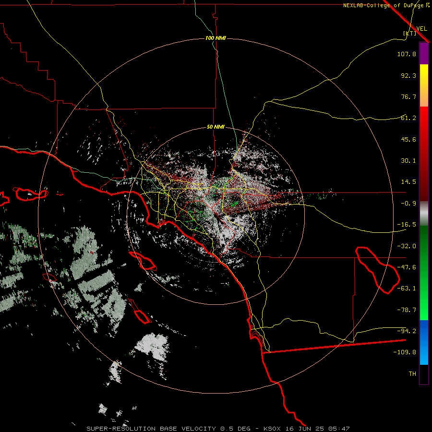Click the -16.5 velocity scale label
Viewport: 432px width, 432px height.
click(407, 225)
